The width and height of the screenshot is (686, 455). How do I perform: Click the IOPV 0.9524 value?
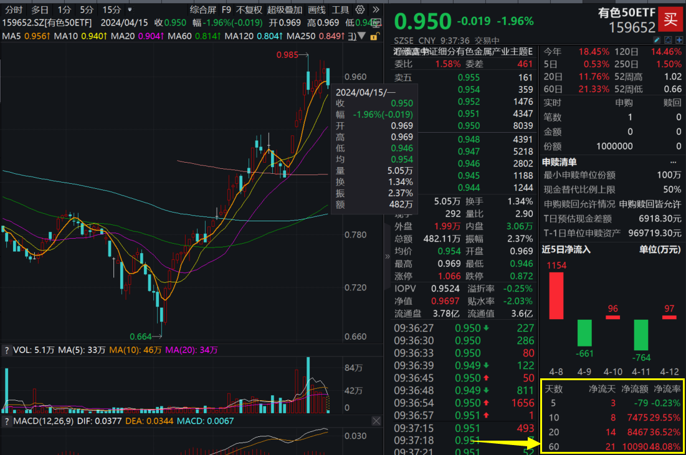point(445,289)
